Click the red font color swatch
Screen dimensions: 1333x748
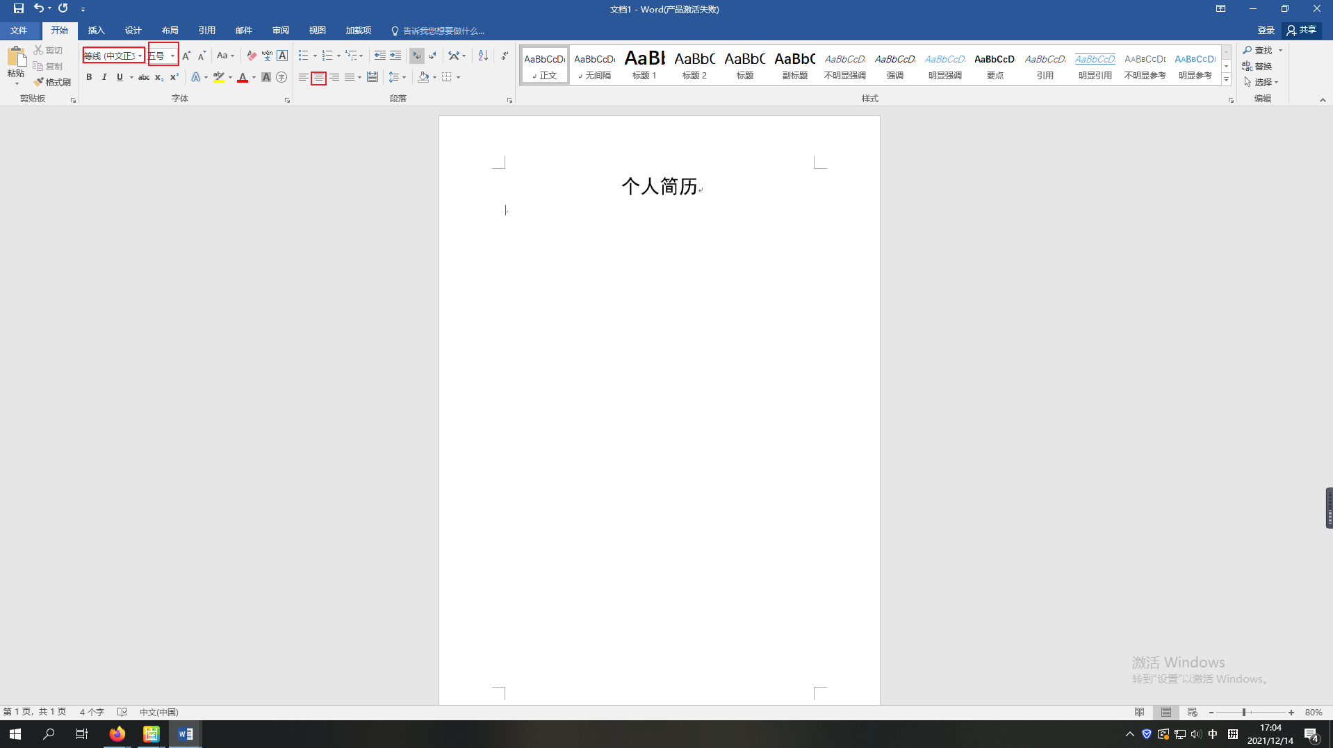243,77
